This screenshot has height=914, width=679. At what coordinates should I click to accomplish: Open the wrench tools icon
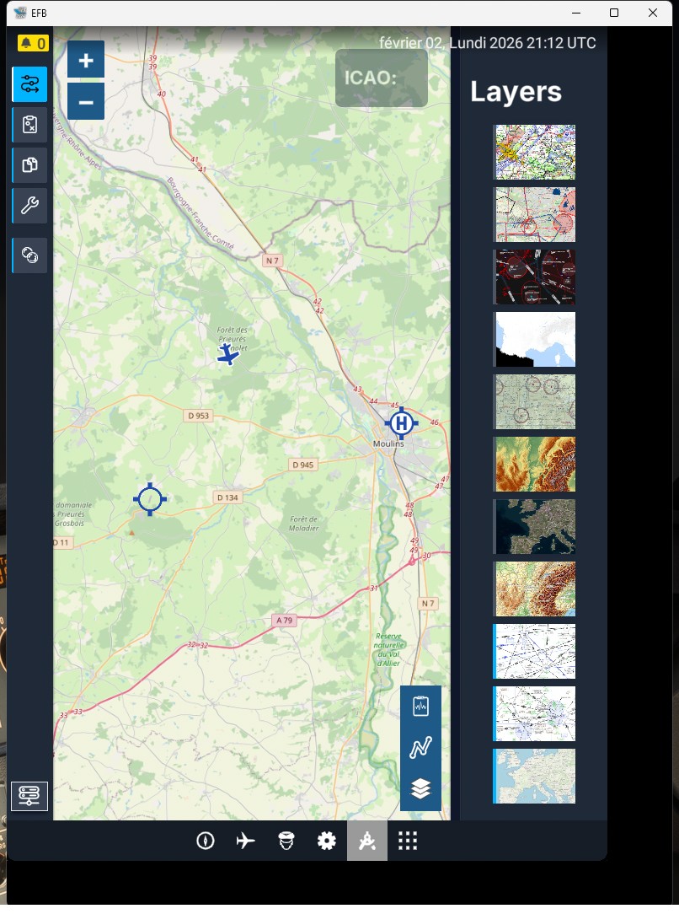(29, 206)
